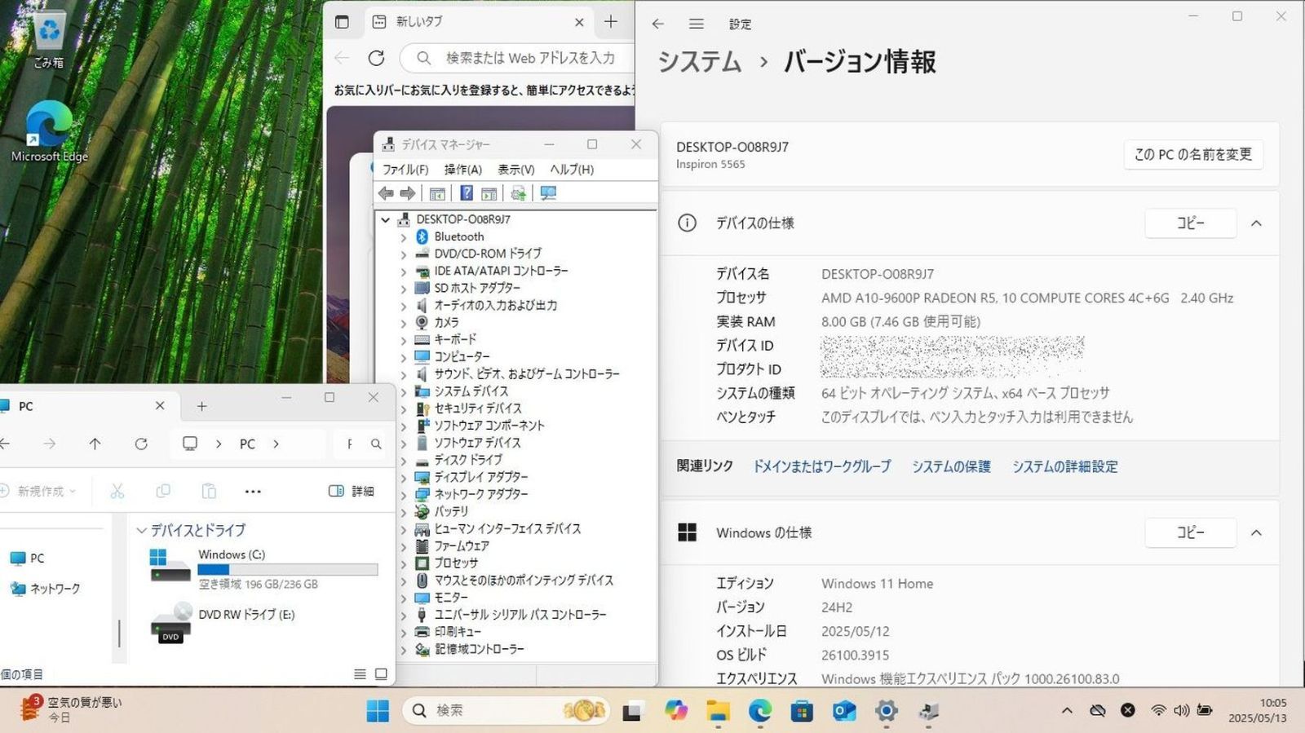The width and height of the screenshot is (1305, 733).
Task: Open ファイル(F) menu in Device Manager
Action: [405, 170]
